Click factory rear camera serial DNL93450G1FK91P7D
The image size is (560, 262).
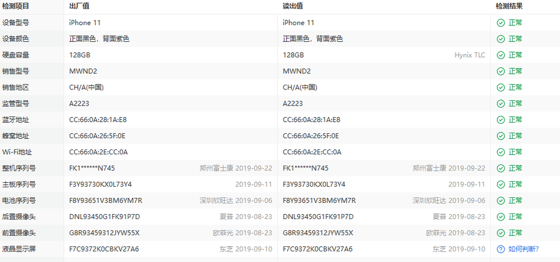point(105,217)
